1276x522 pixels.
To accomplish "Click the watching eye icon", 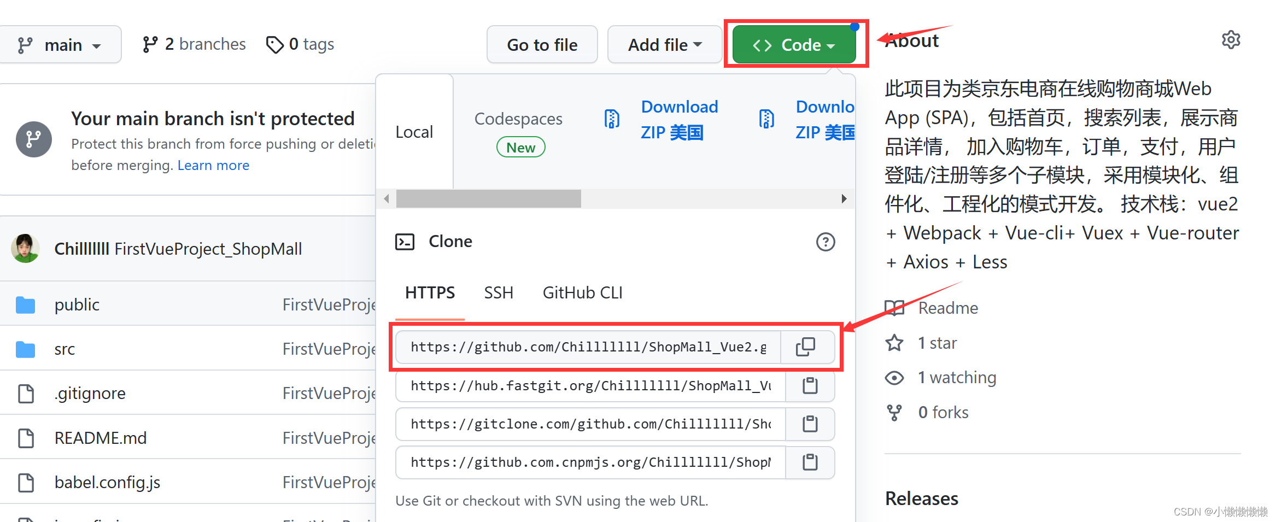I will [x=894, y=378].
